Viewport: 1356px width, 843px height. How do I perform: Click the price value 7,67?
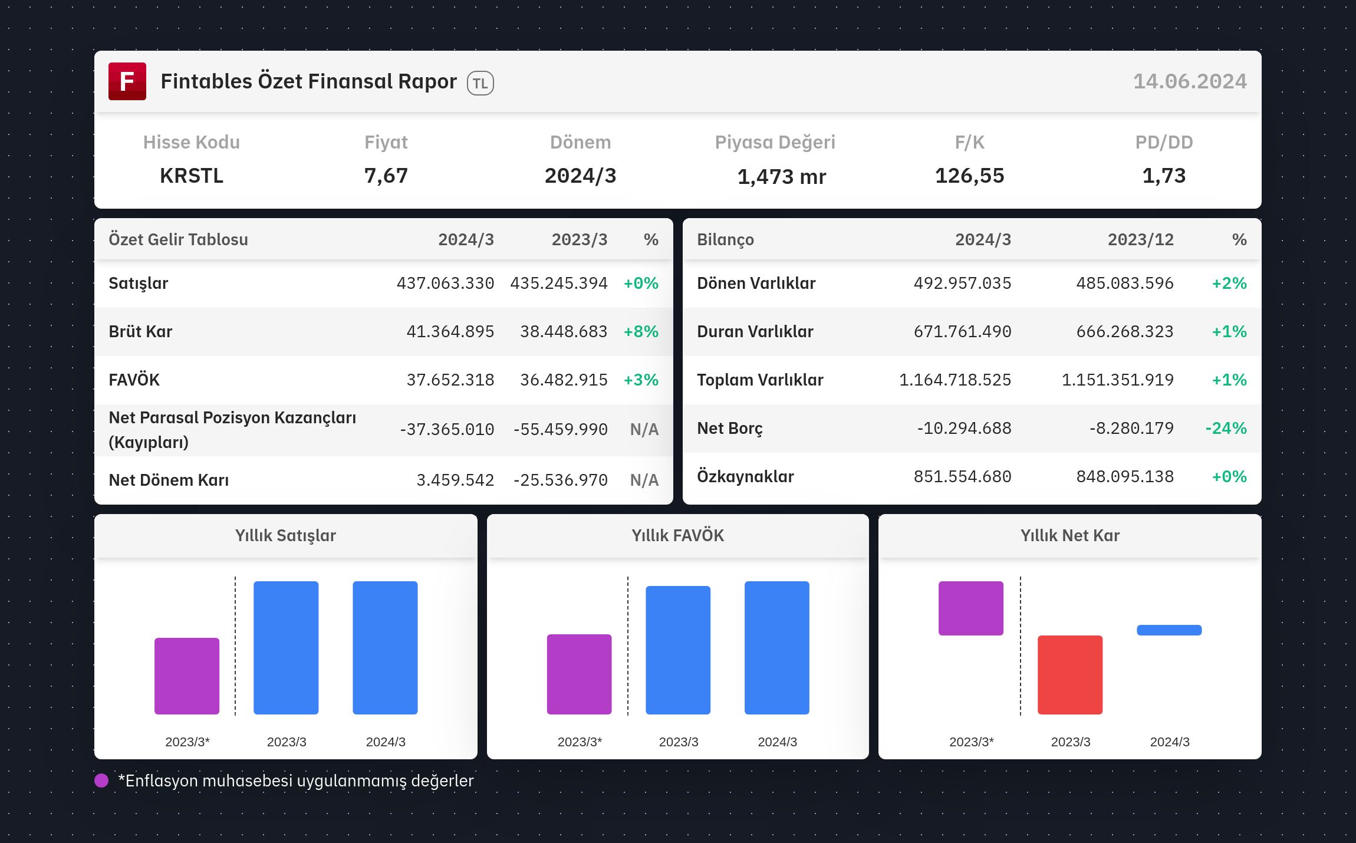coord(386,176)
